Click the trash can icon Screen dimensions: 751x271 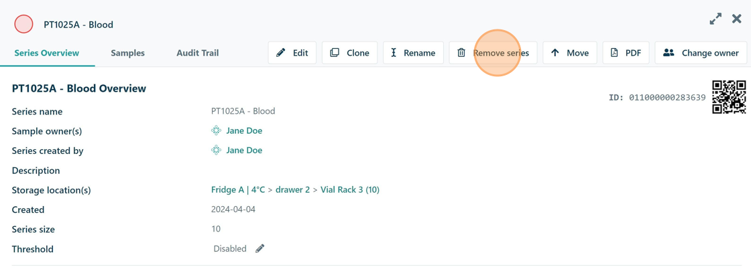[x=461, y=53]
